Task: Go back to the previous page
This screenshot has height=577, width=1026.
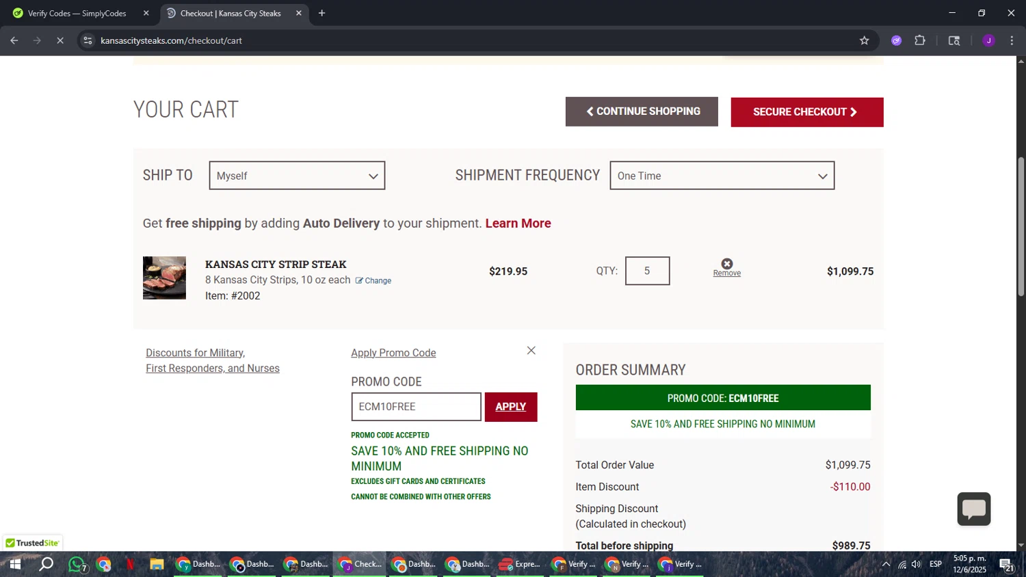Action: [x=14, y=40]
